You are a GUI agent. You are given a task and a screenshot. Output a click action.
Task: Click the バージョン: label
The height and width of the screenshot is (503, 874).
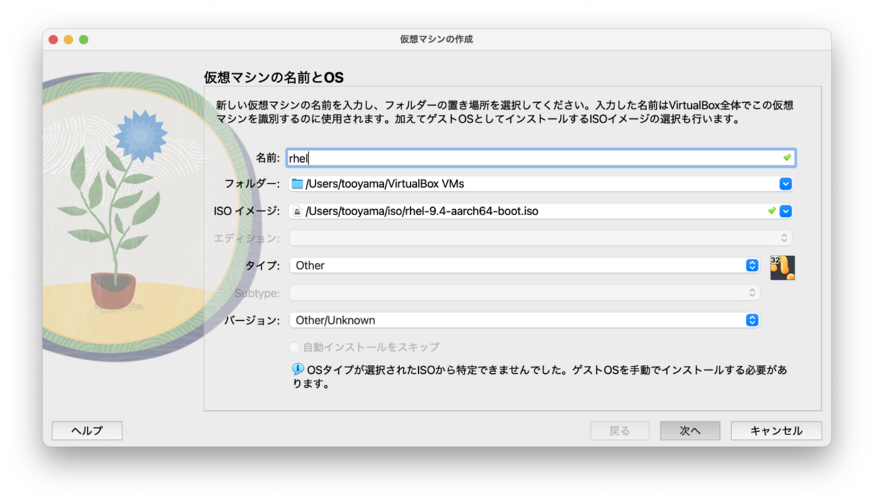click(252, 320)
